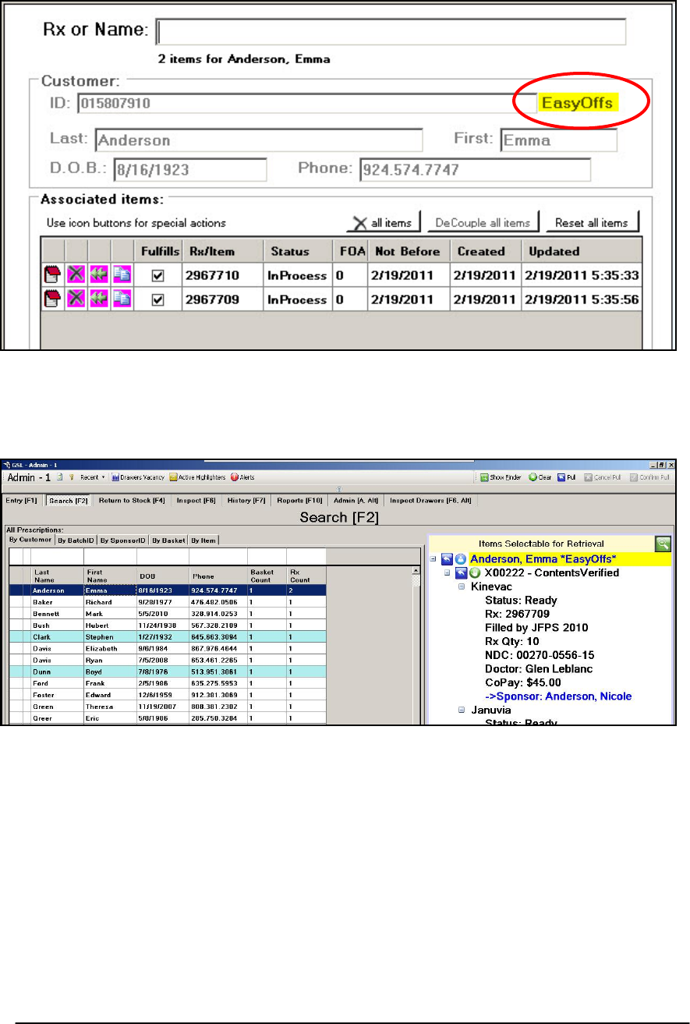Screen dimensions: 690x1024
Task: Click the blue pull icon beside X00222 node
Action: pos(462,572)
